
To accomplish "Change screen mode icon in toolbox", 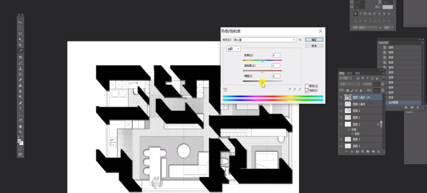I will point(21,154).
